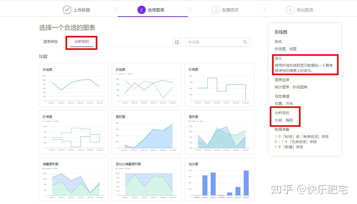The image size is (357, 204).
Task: Click the 比较 section heading
Action: tap(43, 56)
